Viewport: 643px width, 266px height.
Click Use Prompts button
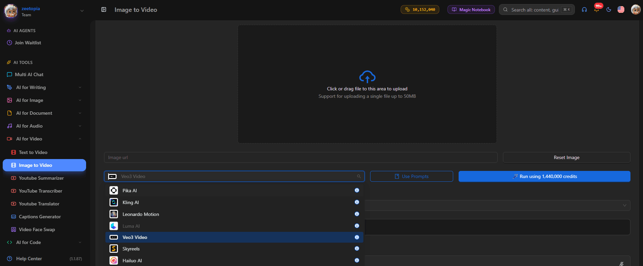[411, 176]
